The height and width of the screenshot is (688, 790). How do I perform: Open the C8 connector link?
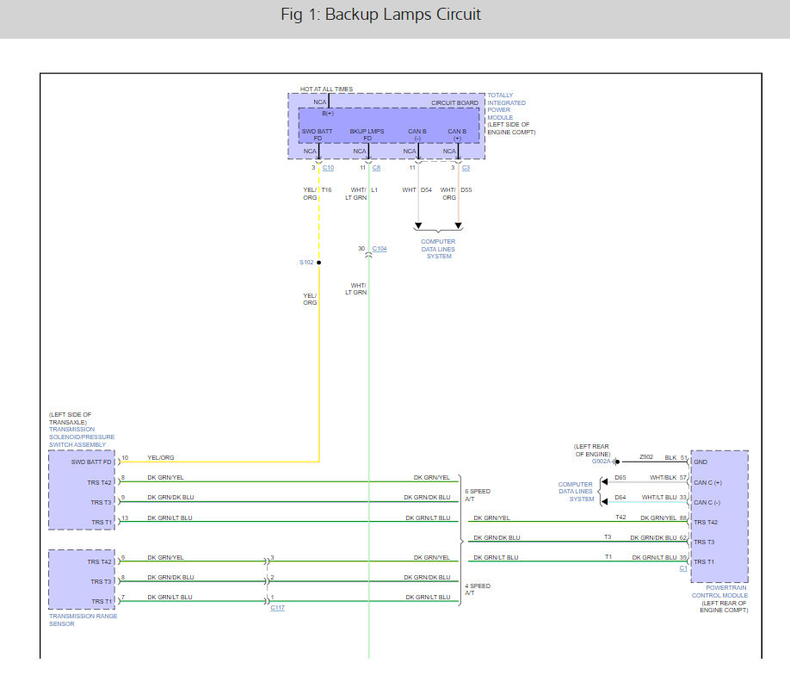coord(376,168)
